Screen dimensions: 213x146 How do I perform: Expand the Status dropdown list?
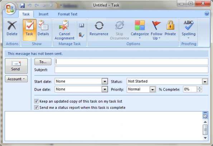(205, 82)
